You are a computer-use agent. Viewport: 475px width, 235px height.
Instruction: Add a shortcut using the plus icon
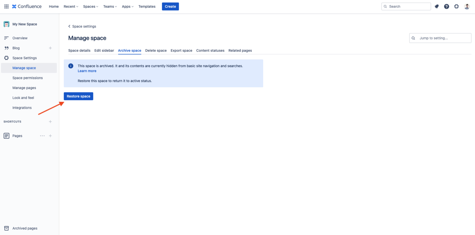click(50, 122)
